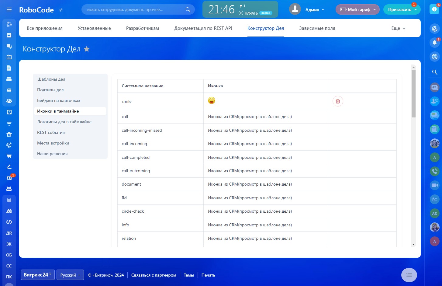Image resolution: width=442 pixels, height=286 pixels.
Task: Click the Связаться с партнером link
Action: pos(154,275)
